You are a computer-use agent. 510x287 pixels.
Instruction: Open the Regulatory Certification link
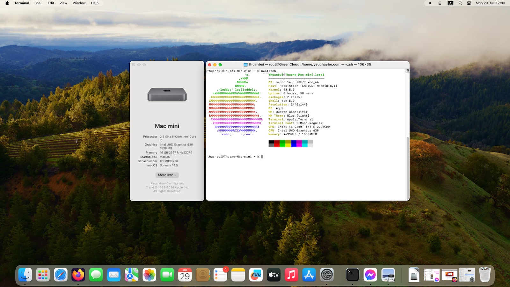[x=167, y=183]
